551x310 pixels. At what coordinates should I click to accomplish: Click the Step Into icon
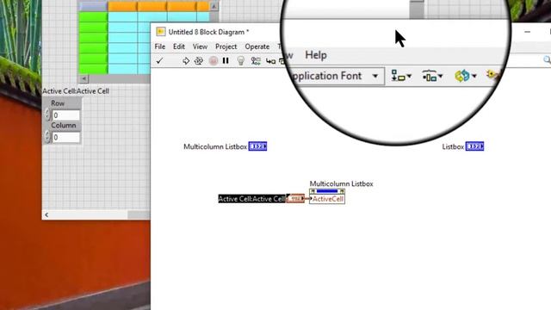click(x=270, y=61)
